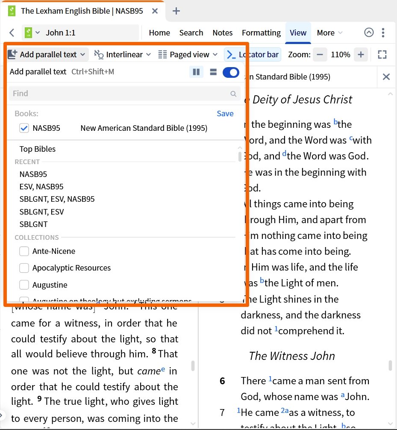Turn off the parallel text toggle switch
397x430 pixels.
click(231, 72)
